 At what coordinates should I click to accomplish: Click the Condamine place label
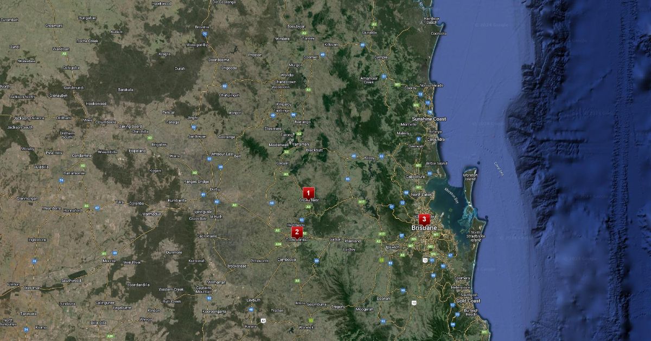click(x=82, y=155)
